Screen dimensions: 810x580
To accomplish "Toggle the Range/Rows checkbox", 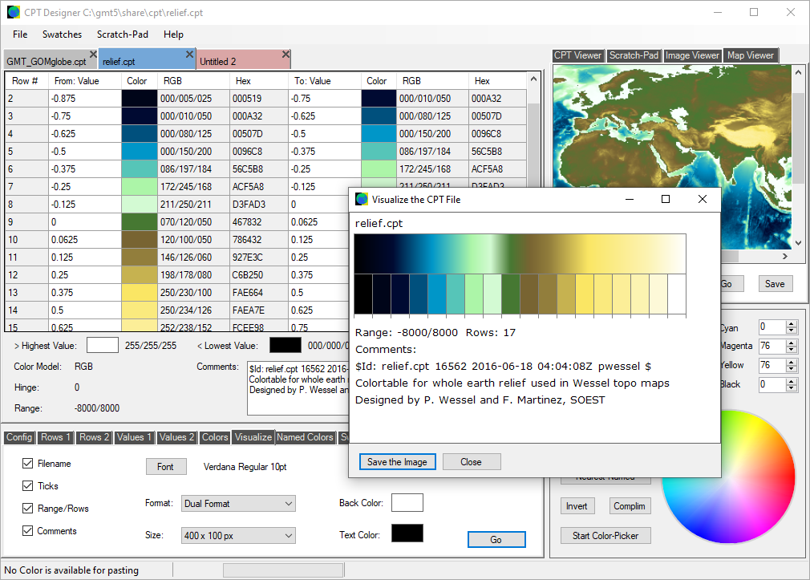I will pos(28,508).
